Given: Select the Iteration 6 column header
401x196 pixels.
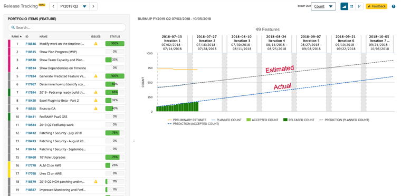Looking at the screenshot, I should click(345, 43).
